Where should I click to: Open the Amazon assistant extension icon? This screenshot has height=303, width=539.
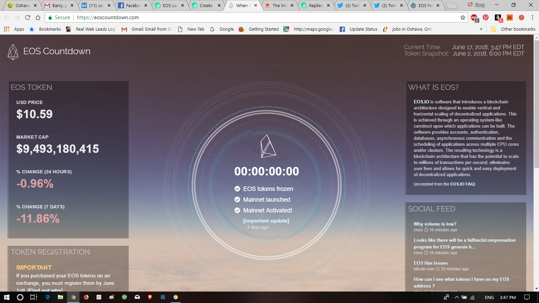[498, 18]
